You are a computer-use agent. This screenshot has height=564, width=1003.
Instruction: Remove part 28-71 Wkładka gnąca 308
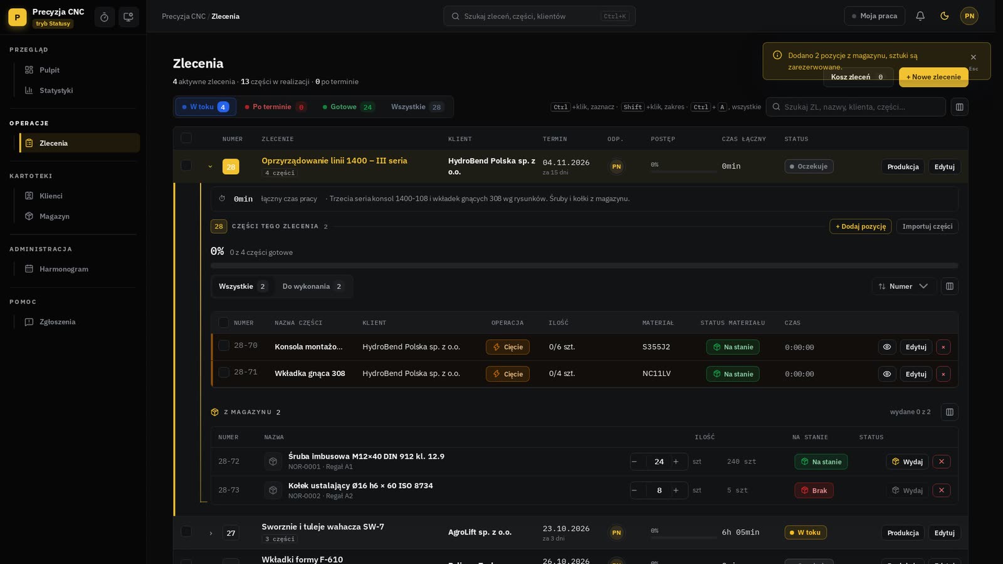pyautogui.click(x=943, y=374)
